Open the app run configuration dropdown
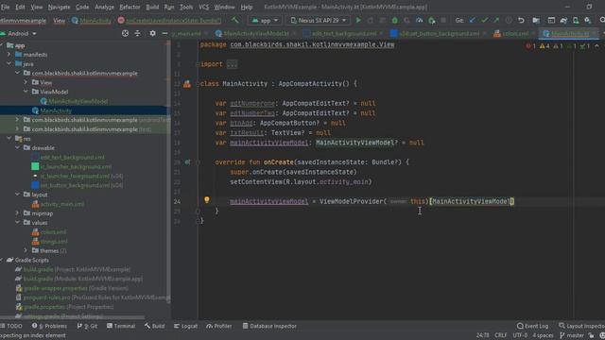The width and height of the screenshot is (605, 340). click(265, 20)
